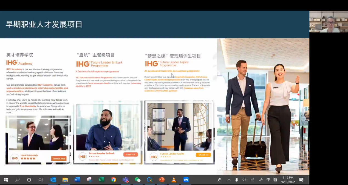Open Microsoft Teams from the taskbar
348x185 pixels.
click(x=125, y=180)
